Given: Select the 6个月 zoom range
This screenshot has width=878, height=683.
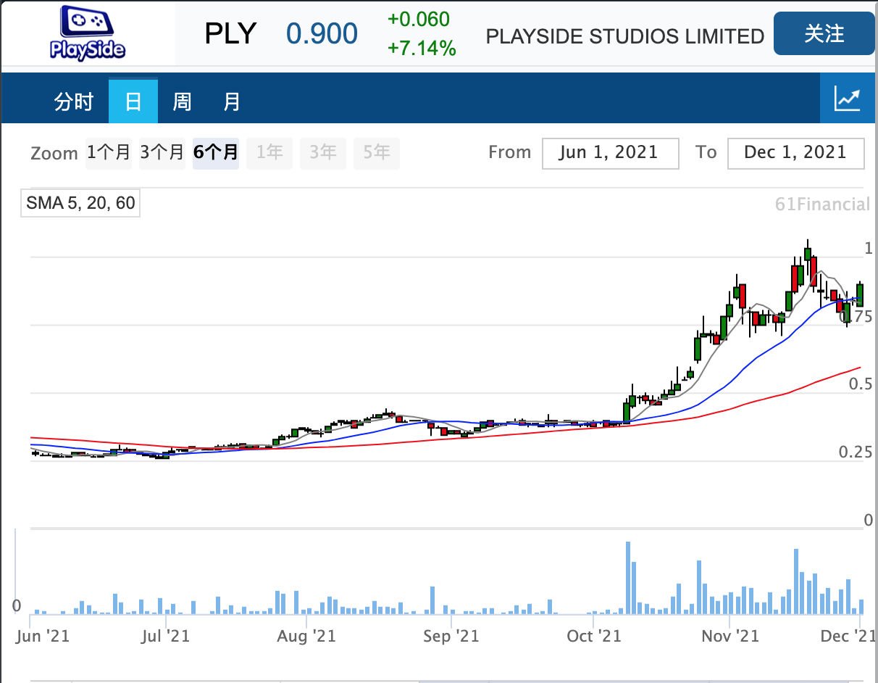Looking at the screenshot, I should [216, 153].
